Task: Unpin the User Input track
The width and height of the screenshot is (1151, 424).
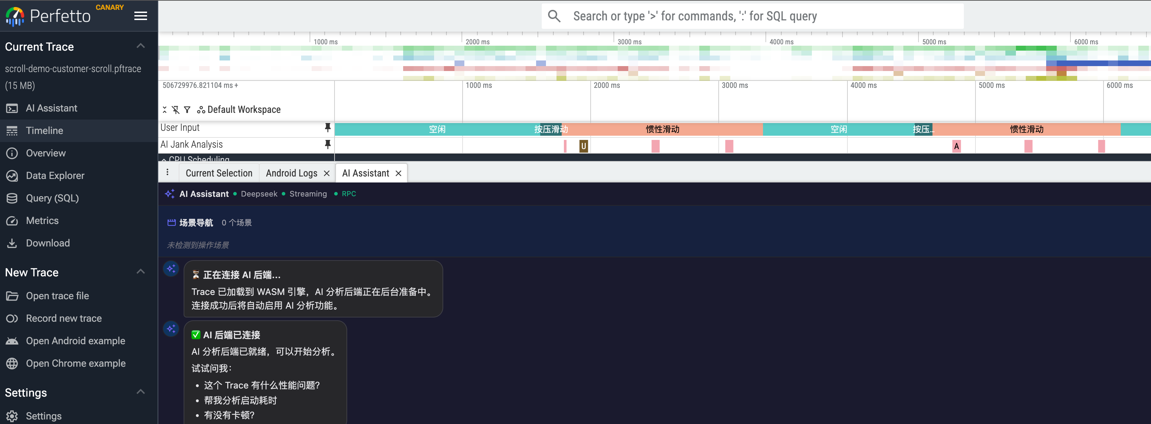Action: pyautogui.click(x=329, y=128)
